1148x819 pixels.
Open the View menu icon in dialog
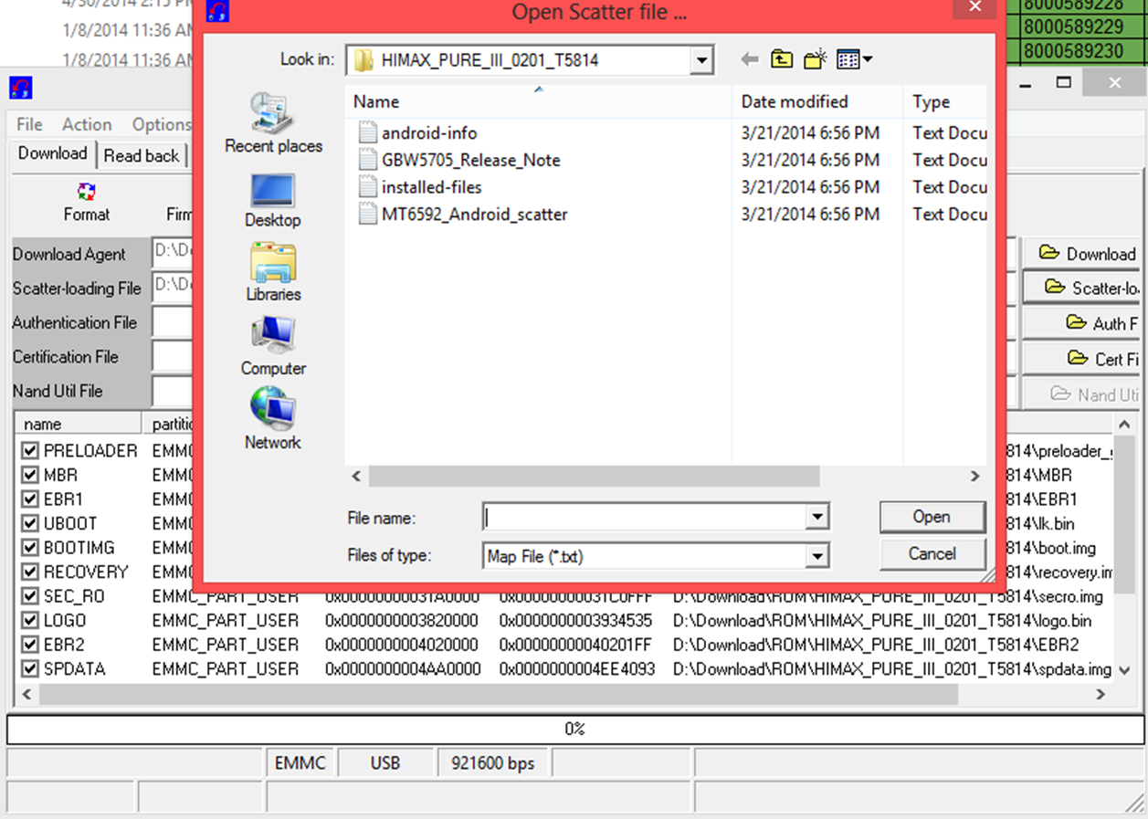click(848, 60)
